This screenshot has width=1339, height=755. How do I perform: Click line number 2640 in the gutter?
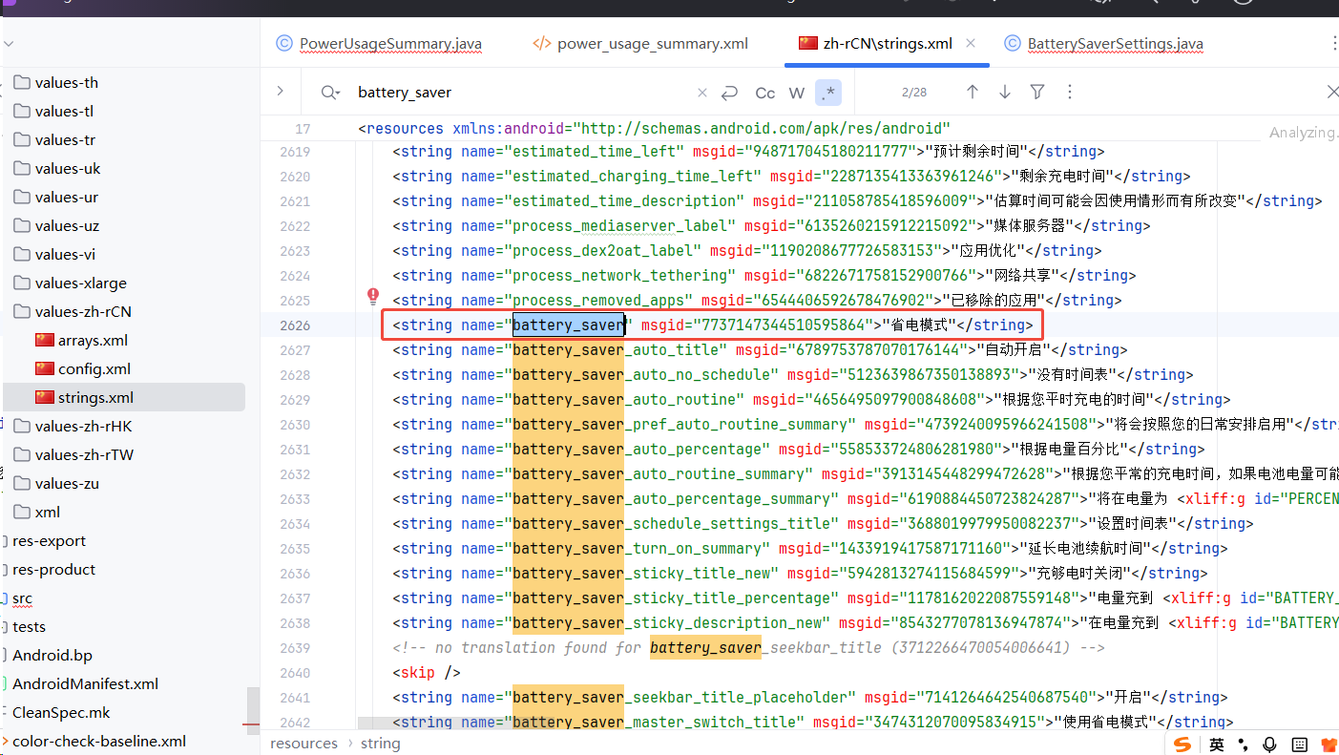tap(295, 673)
